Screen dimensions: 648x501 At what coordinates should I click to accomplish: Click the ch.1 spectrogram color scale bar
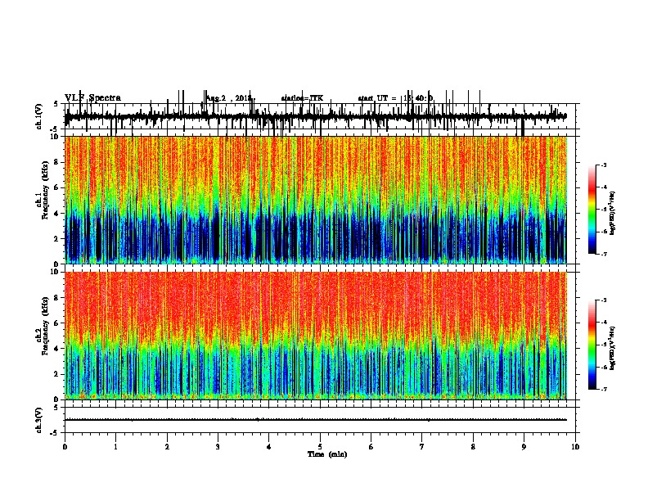point(592,210)
